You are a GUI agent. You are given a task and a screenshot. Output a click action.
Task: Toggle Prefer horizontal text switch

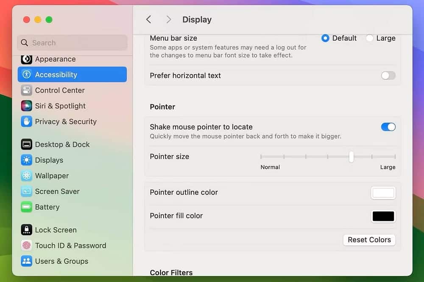click(387, 75)
